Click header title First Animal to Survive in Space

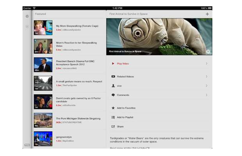click(x=128, y=14)
